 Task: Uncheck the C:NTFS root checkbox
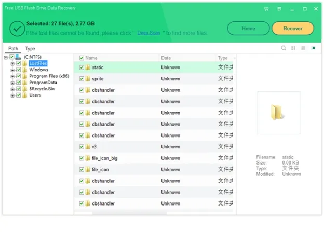pos(12,57)
